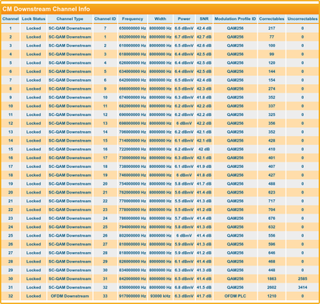Click the "42.7 dB" SNR cell
The height and width of the screenshot is (304, 320).
204,37
